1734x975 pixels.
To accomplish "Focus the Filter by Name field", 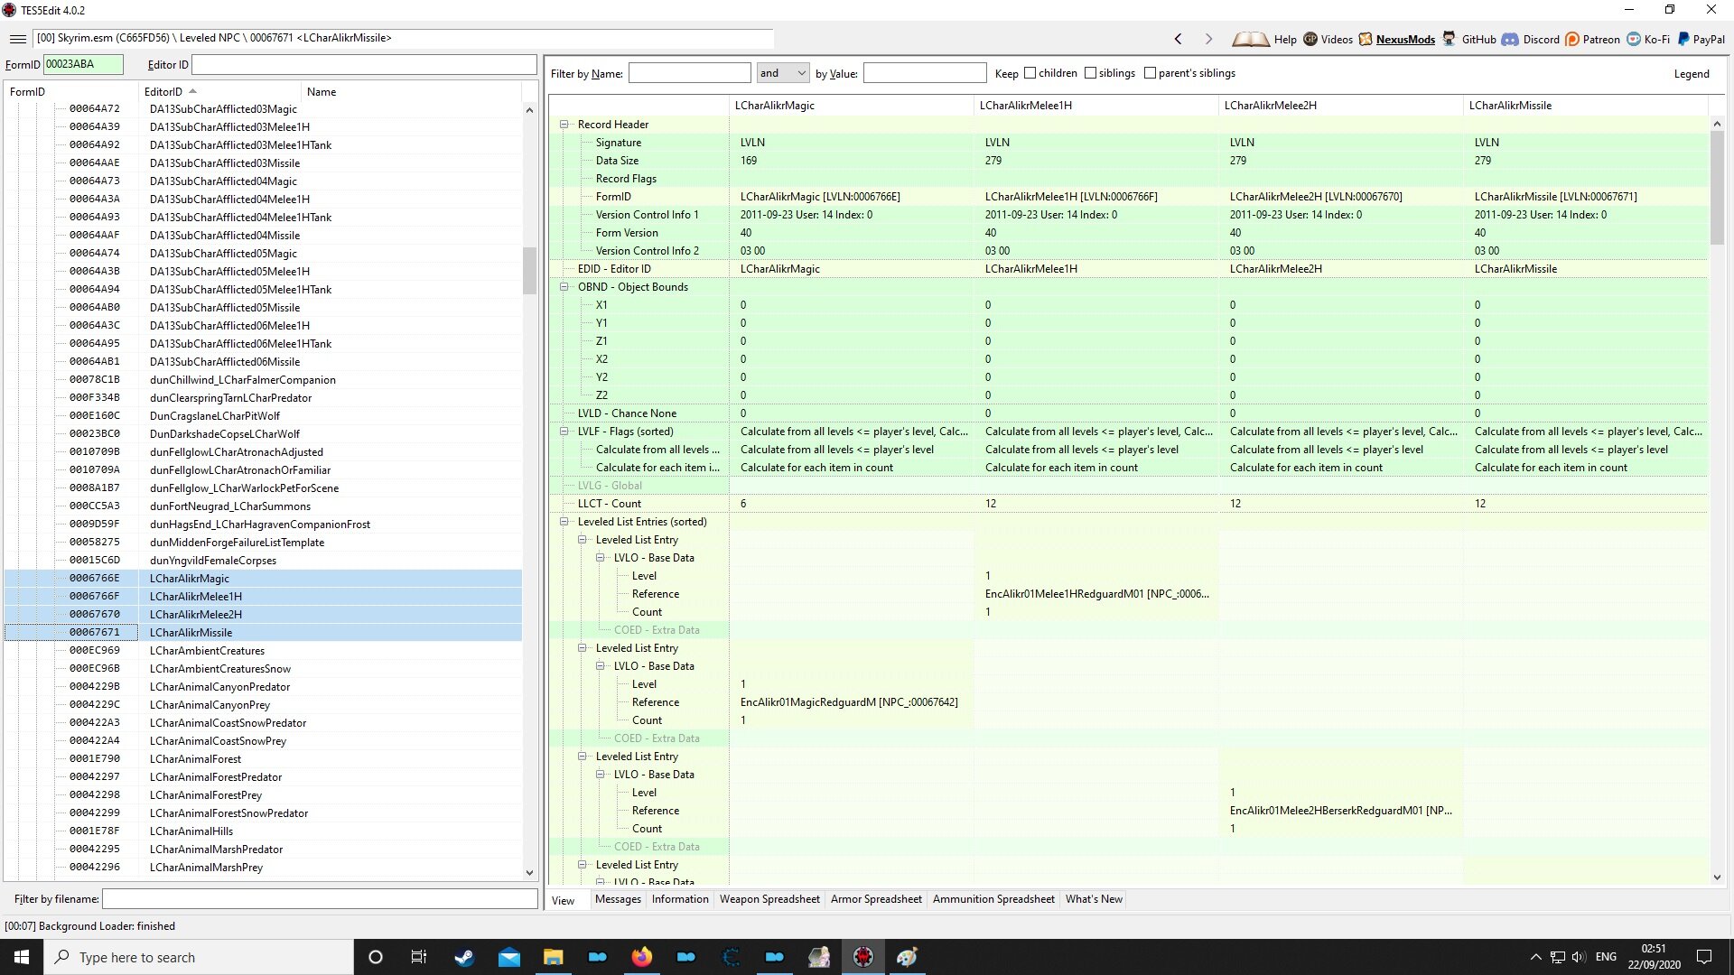I will pyautogui.click(x=689, y=73).
